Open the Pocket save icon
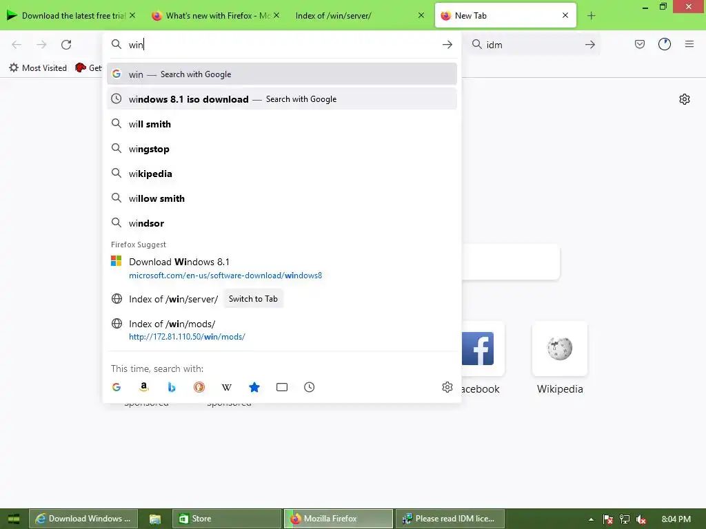706x529 pixels. click(x=640, y=44)
